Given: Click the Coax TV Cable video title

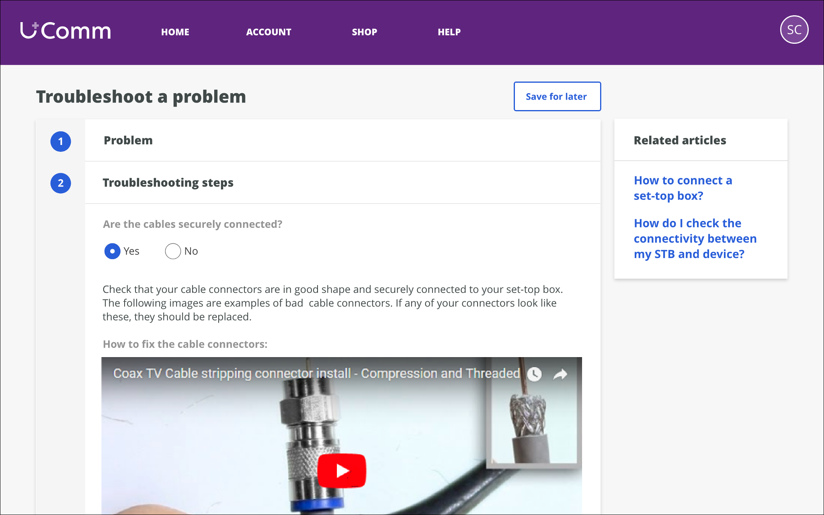Looking at the screenshot, I should click(x=316, y=373).
